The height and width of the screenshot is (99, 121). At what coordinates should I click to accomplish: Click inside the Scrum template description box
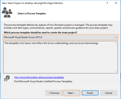[59, 57]
